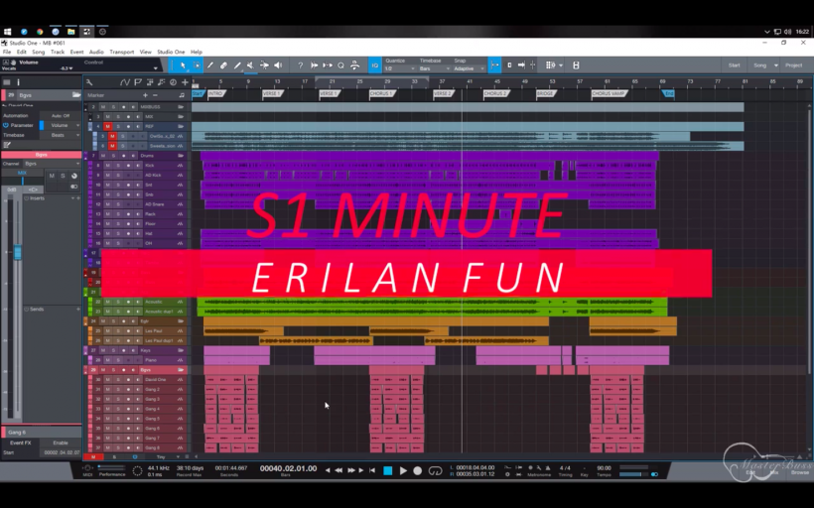Image resolution: width=814 pixels, height=508 pixels.
Task: Open the Quantize value dropdown
Action: 400,68
